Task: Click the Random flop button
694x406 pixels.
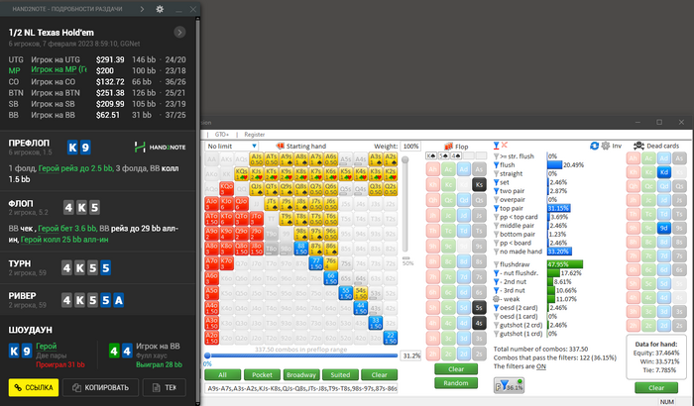Action: pos(456,383)
